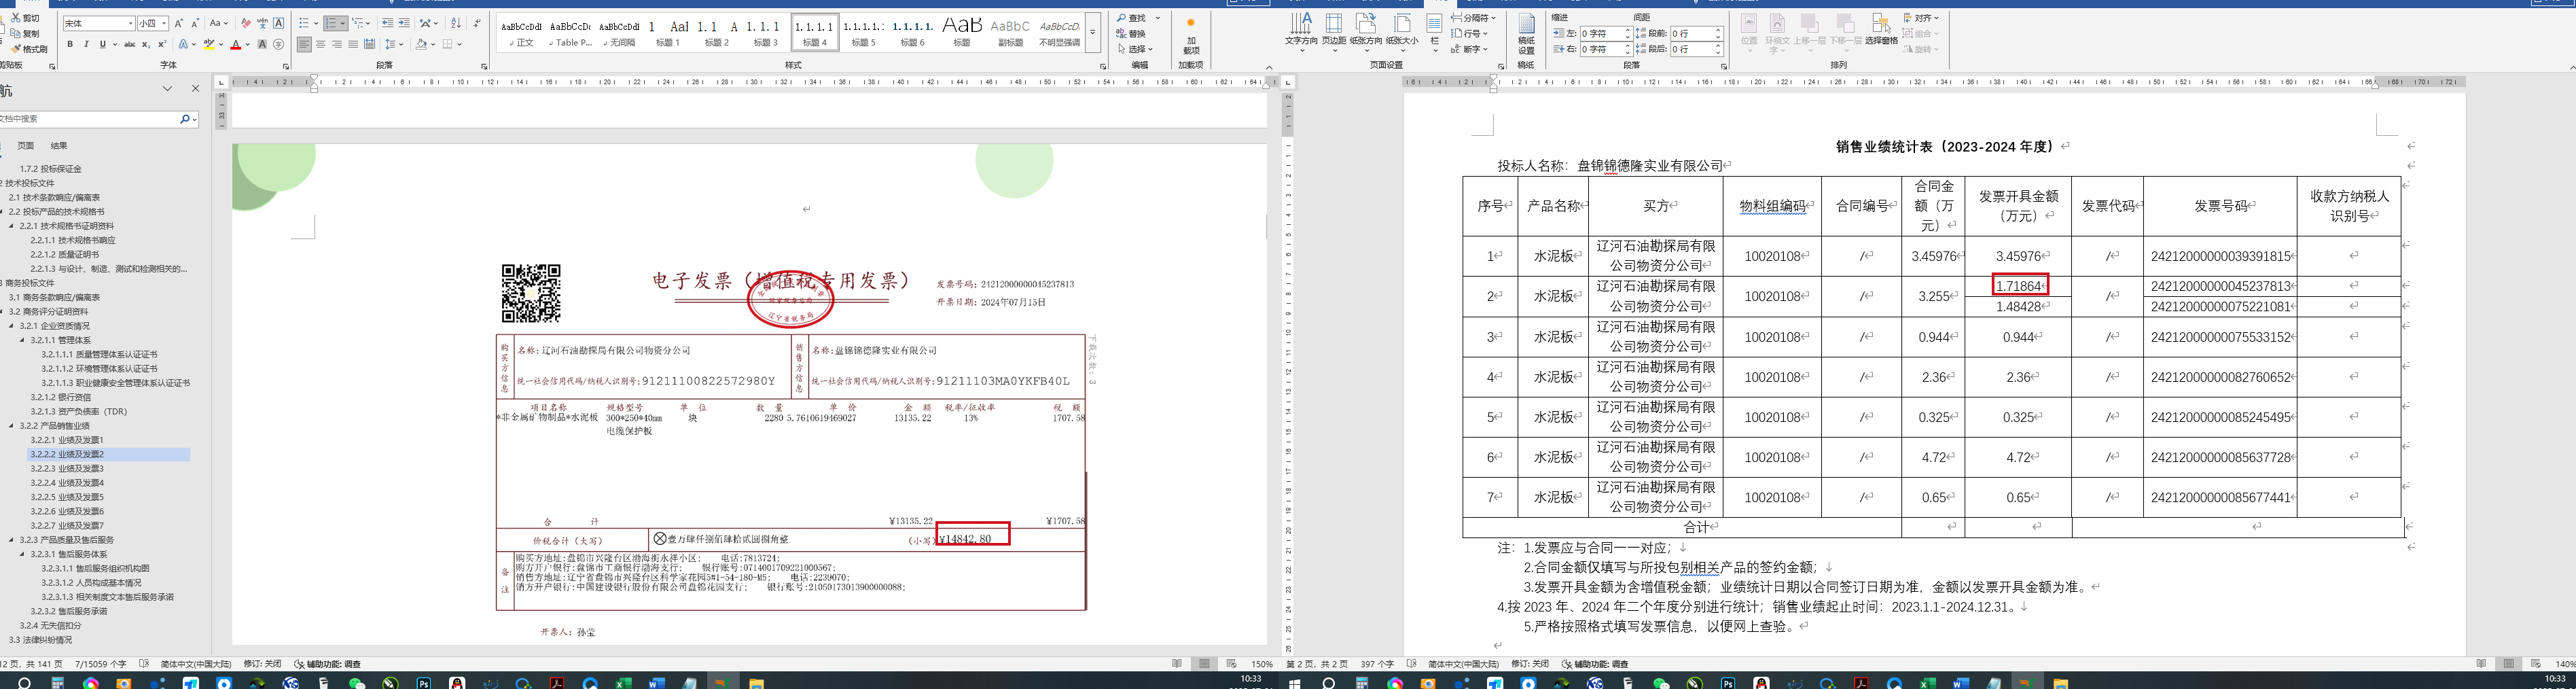2576x689 pixels.
Task: Apply the 标题 1 style
Action: pyautogui.click(x=668, y=33)
